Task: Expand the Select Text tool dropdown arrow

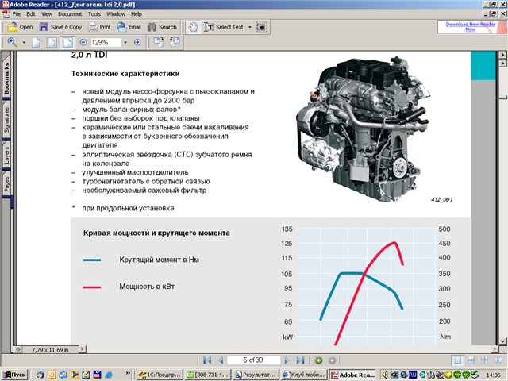Action: pos(250,27)
